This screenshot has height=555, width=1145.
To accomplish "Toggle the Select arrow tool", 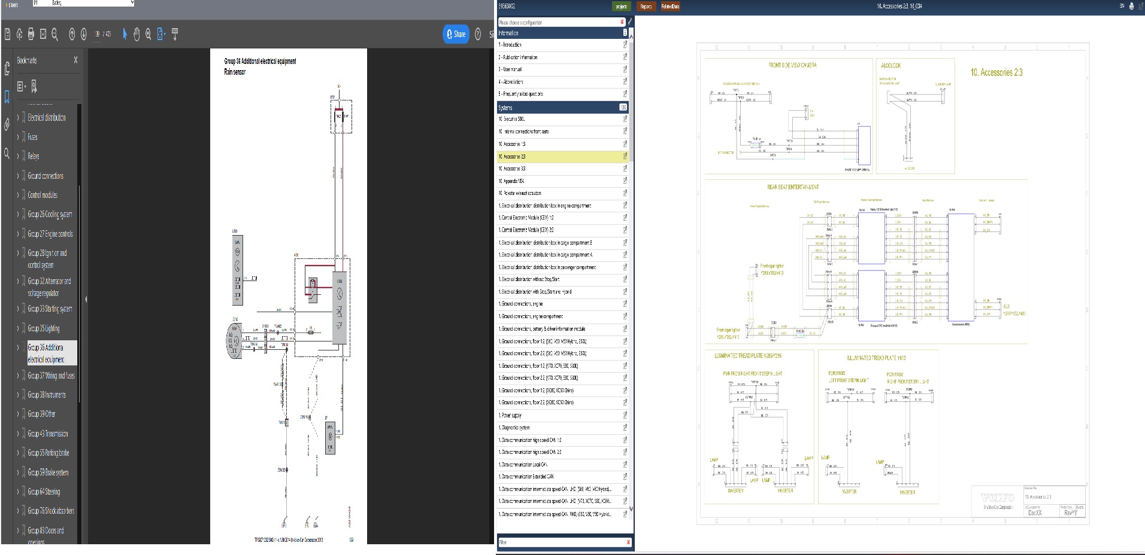I will [x=125, y=34].
